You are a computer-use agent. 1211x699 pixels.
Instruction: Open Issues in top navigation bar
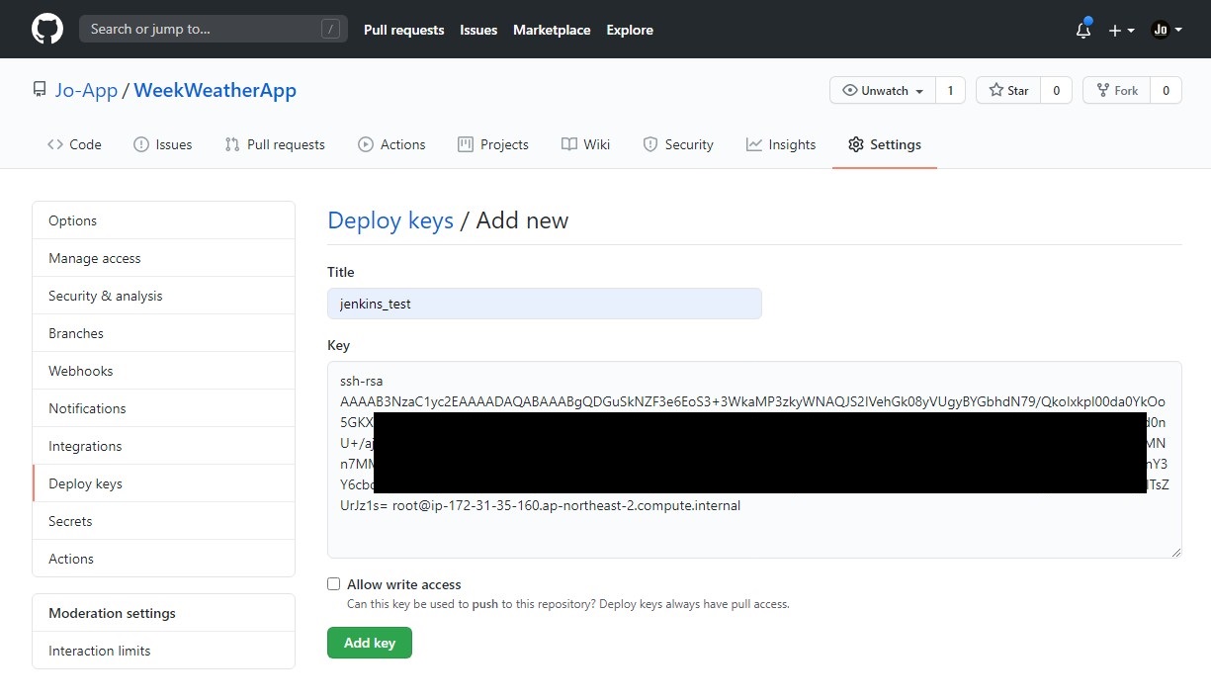point(478,30)
